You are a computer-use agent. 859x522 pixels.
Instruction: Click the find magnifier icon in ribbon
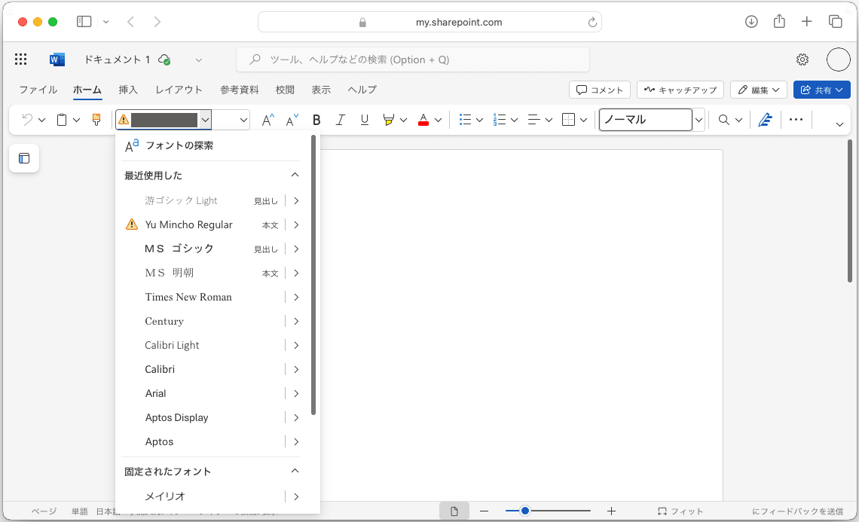tap(723, 120)
